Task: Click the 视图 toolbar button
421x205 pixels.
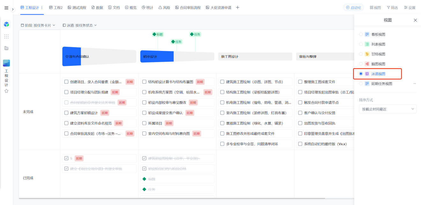Action: click(x=375, y=8)
